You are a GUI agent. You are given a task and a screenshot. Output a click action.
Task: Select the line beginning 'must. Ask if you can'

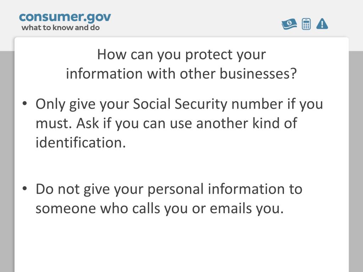(166, 123)
